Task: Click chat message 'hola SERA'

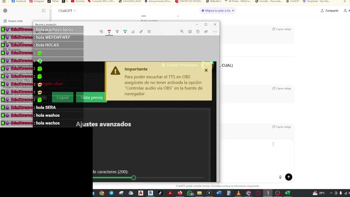Action: pos(46,108)
